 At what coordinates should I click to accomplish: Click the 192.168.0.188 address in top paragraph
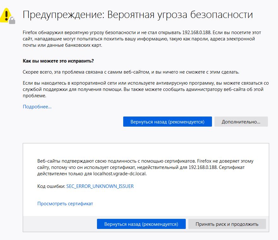tap(198, 33)
